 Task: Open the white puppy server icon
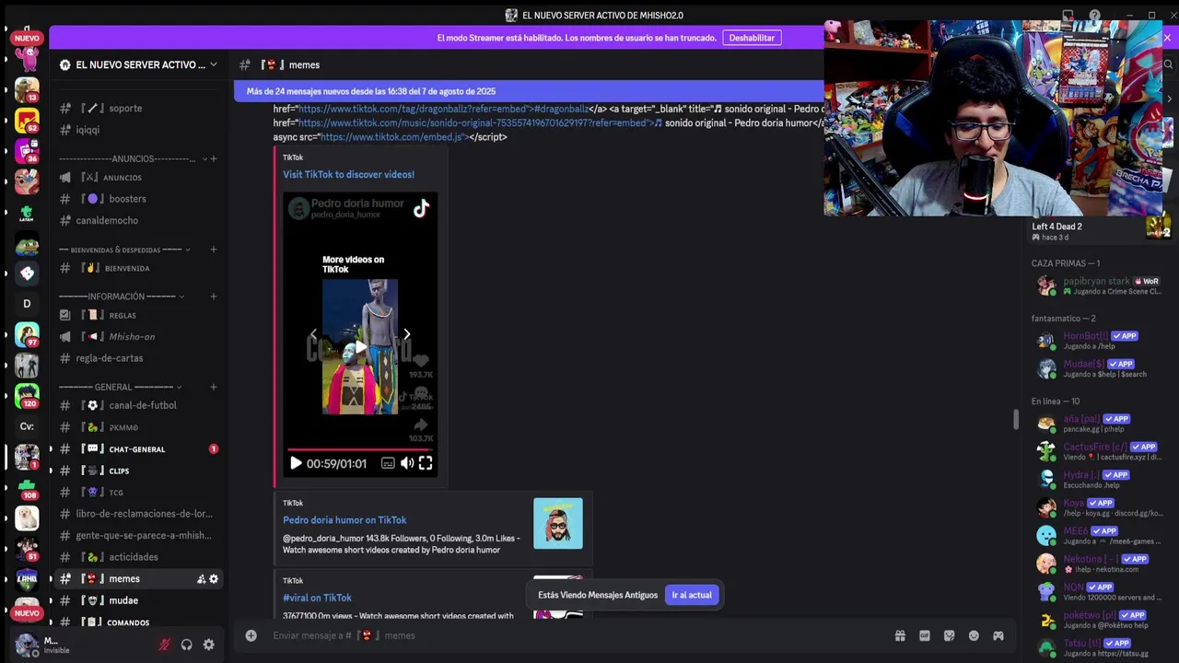[x=27, y=518]
